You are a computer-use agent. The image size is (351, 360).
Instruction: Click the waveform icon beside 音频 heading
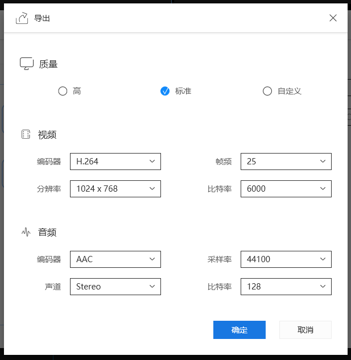tap(26, 232)
